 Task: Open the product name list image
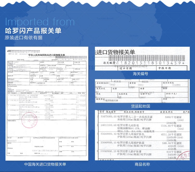point(142,135)
